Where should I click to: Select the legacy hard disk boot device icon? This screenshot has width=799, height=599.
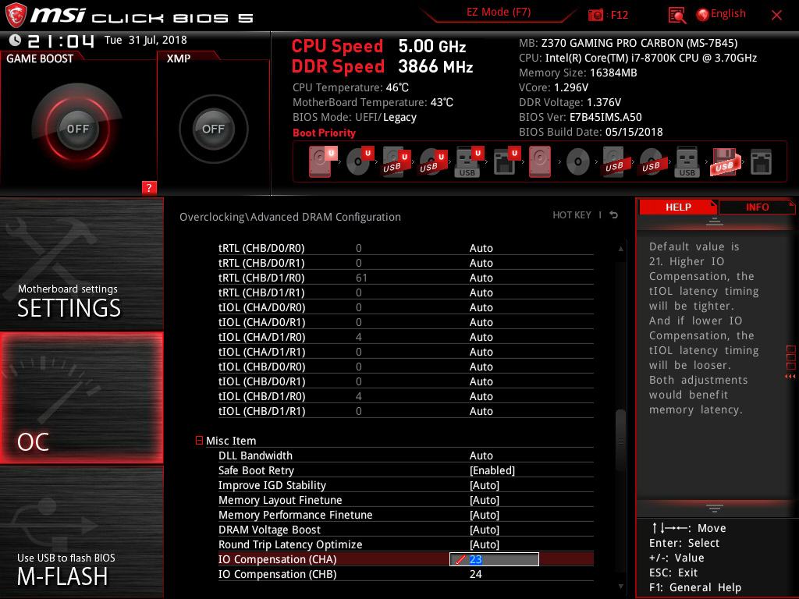point(540,162)
